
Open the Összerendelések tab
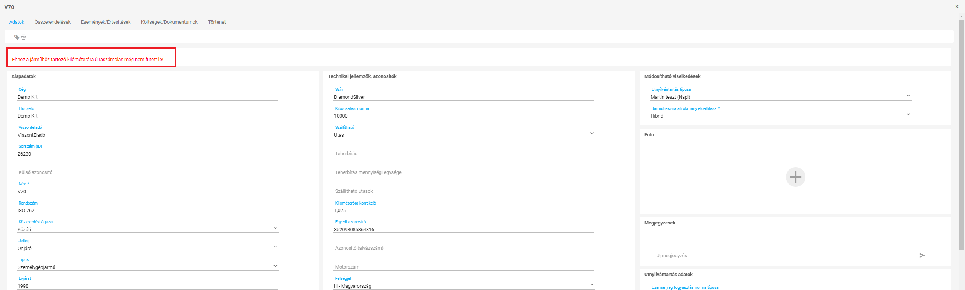[x=52, y=22]
